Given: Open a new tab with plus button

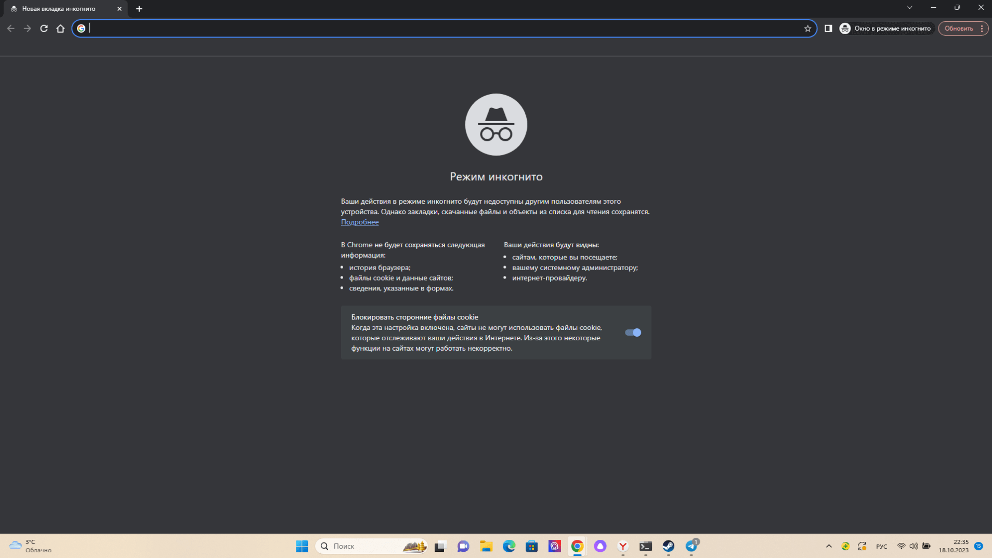Looking at the screenshot, I should pos(139,9).
